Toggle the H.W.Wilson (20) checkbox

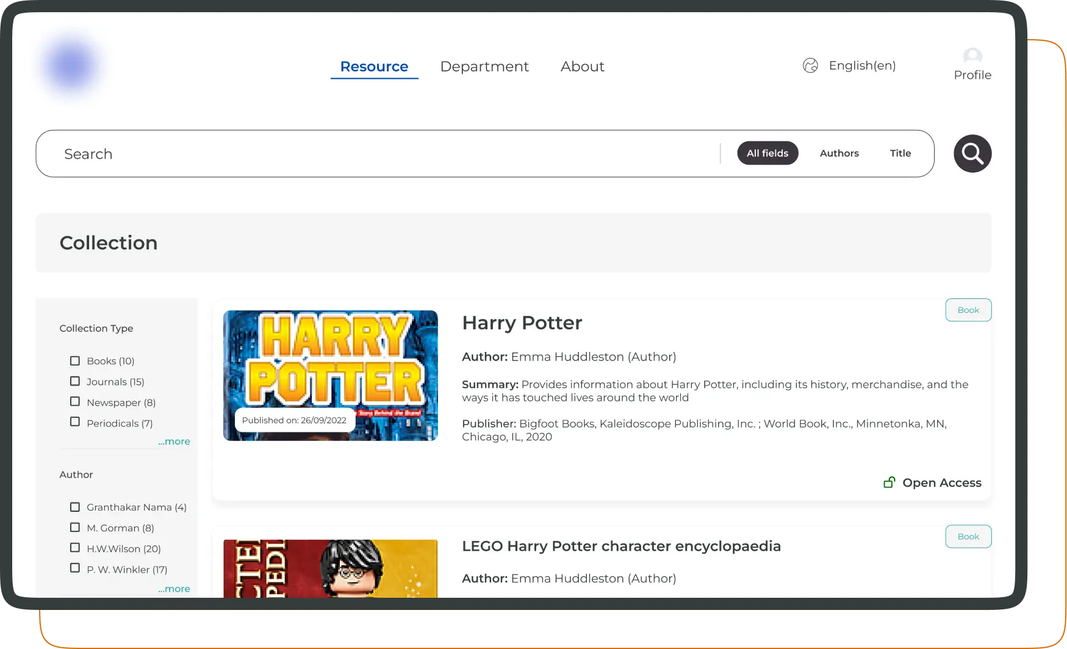tap(75, 548)
